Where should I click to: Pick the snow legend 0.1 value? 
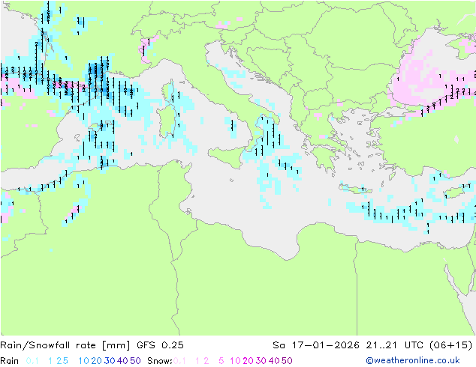coord(179,361)
